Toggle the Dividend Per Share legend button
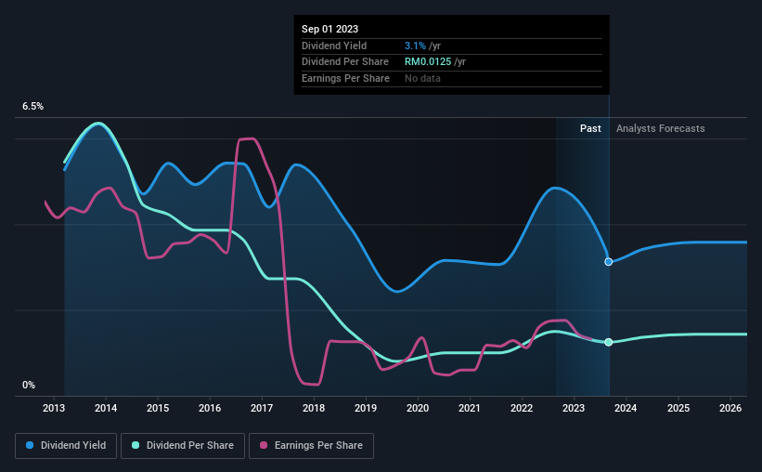Image resolution: width=762 pixels, height=472 pixels. point(183,446)
